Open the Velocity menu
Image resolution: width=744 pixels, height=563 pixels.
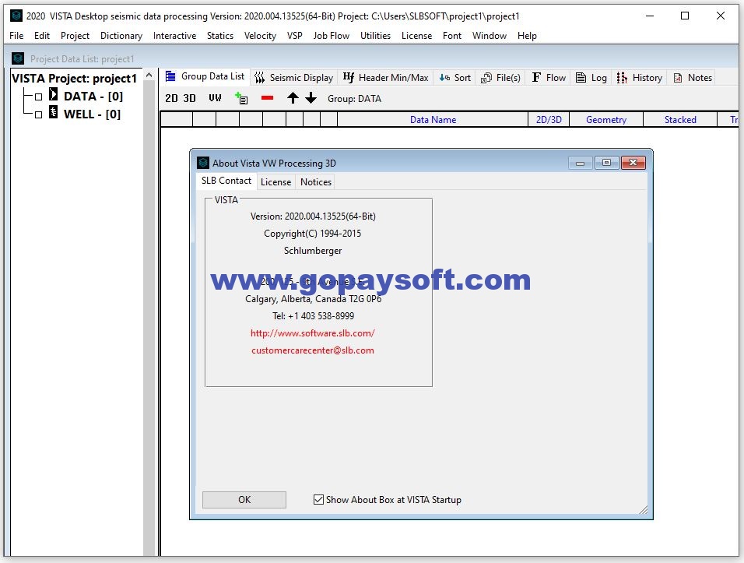[260, 36]
